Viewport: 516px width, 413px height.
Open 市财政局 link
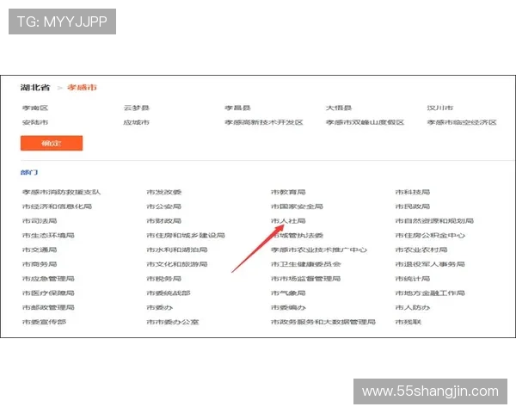[164, 220]
